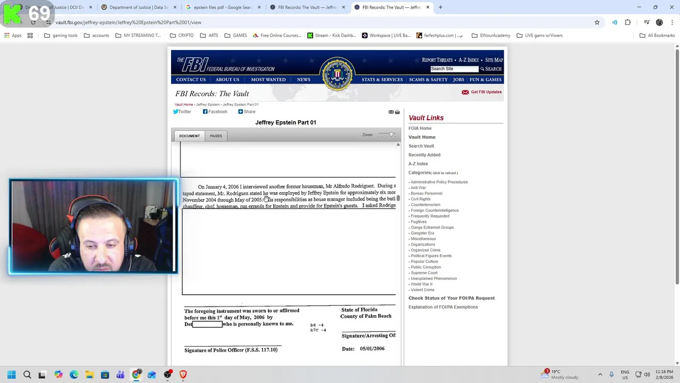Switch to the DOCUMENT tab
Screen dimensions: 680x383
190,136
